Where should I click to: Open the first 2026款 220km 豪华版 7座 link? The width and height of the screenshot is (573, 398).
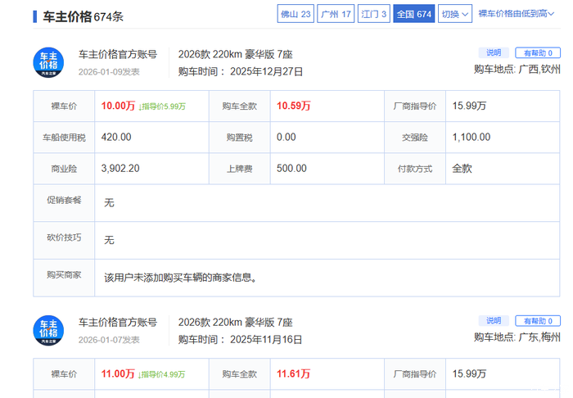[x=235, y=55]
